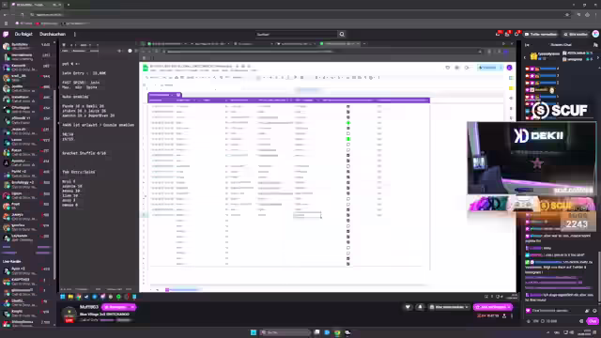Click the 'Stream-Chat' header title

[561, 45]
